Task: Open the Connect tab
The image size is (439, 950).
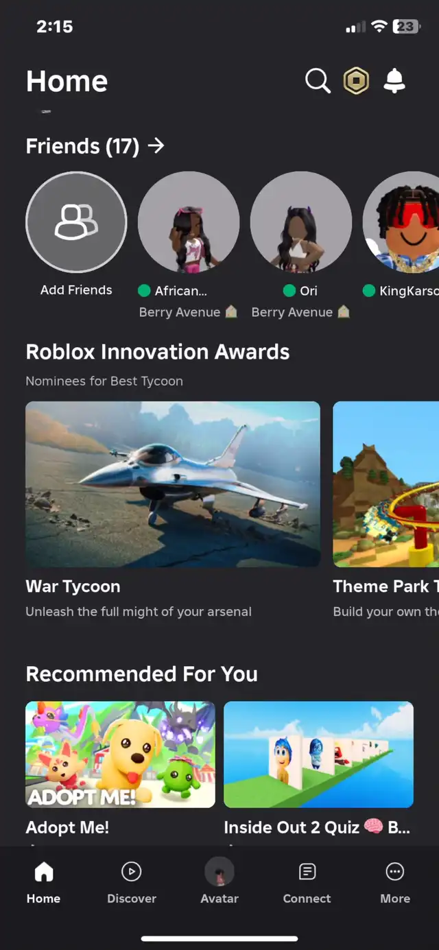Action: coord(307,883)
